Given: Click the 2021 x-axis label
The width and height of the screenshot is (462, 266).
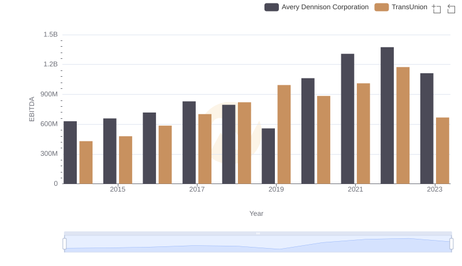Looking at the screenshot, I should pyautogui.click(x=355, y=189).
